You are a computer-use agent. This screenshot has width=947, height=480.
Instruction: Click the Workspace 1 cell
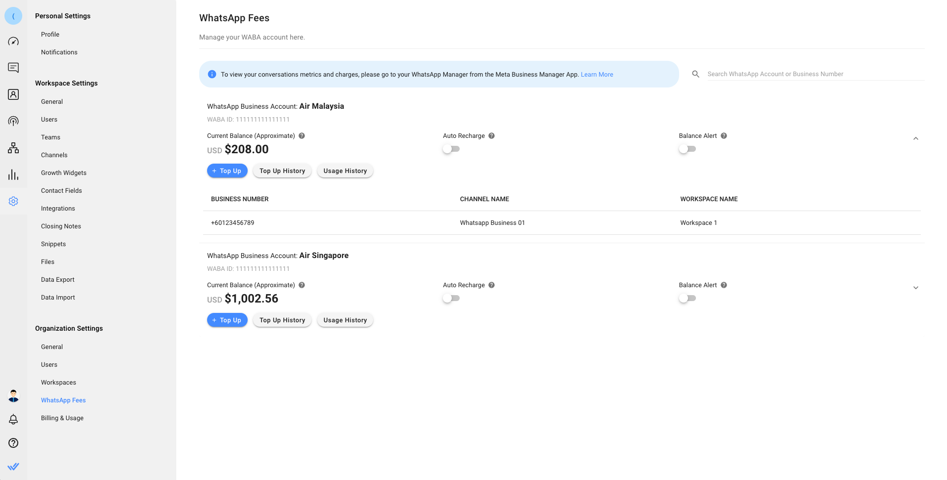pos(698,223)
